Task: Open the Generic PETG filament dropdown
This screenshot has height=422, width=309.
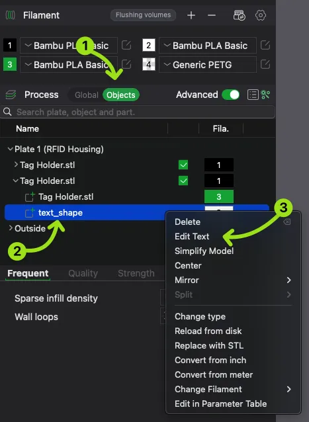Action: (x=208, y=65)
